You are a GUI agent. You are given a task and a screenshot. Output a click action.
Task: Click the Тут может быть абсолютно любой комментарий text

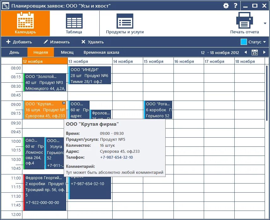coord(114,172)
